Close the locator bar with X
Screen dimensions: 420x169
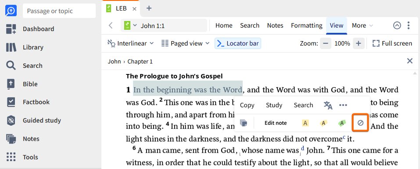click(410, 61)
